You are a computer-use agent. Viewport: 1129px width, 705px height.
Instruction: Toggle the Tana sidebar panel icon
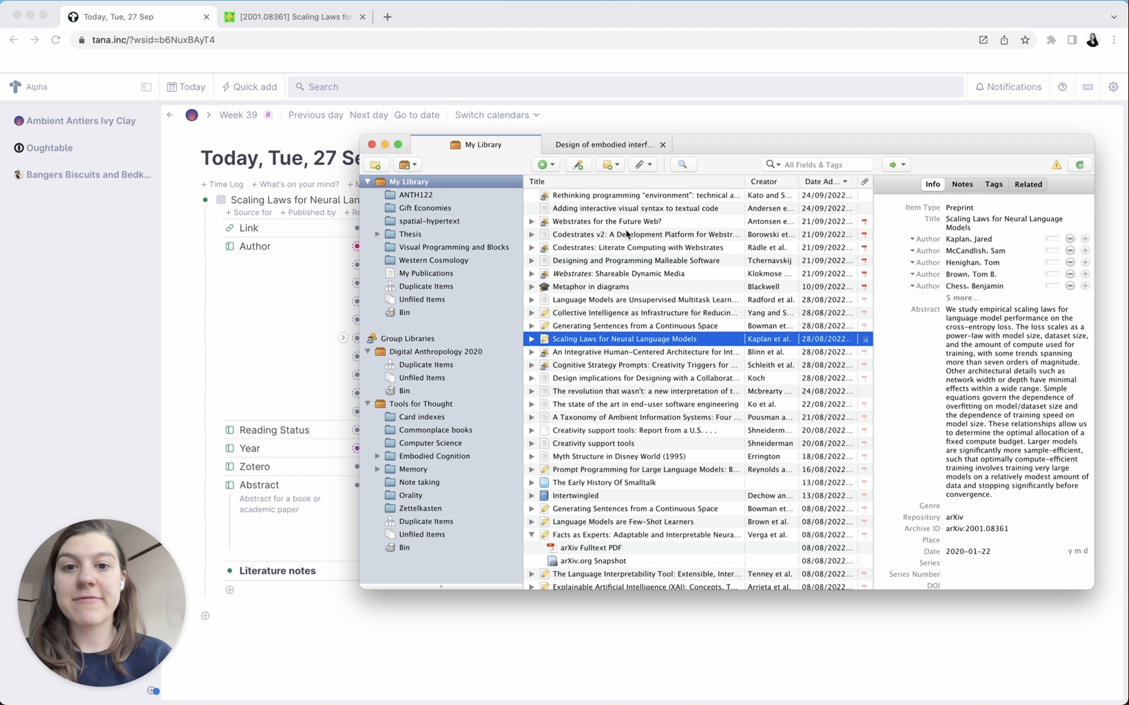point(146,87)
